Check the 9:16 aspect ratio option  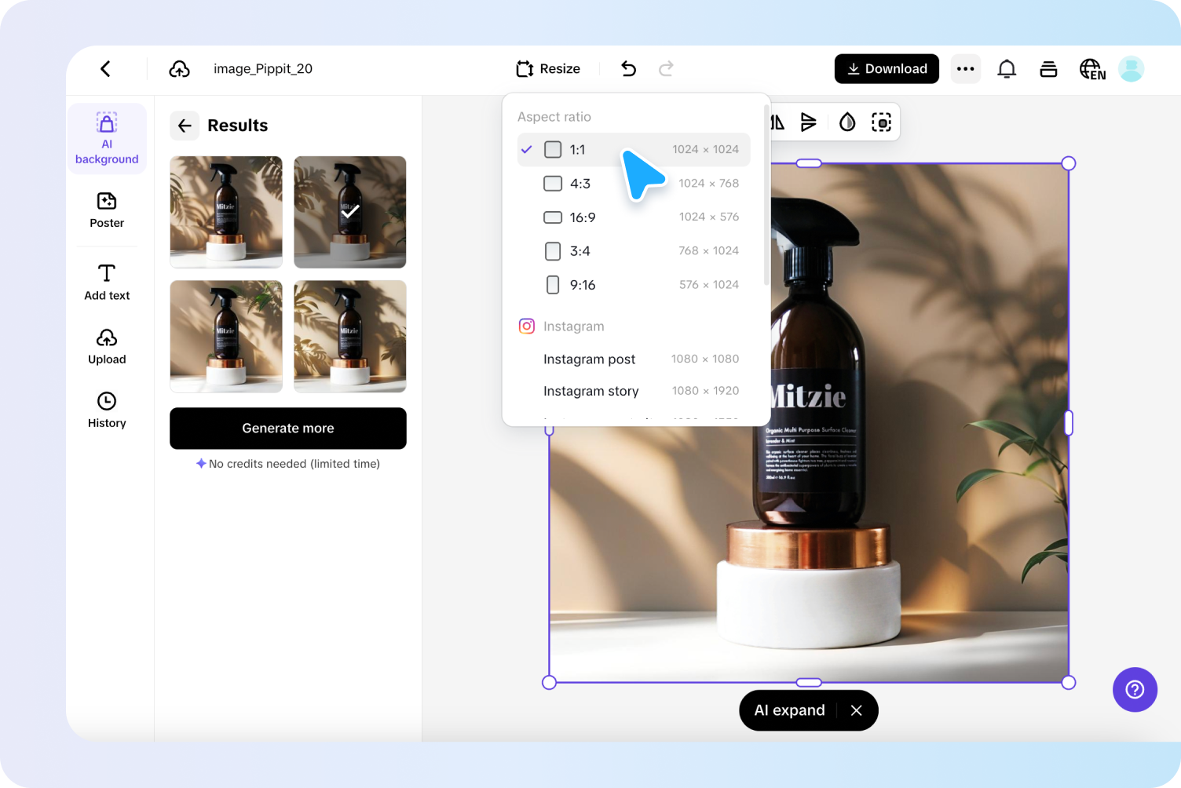point(553,284)
